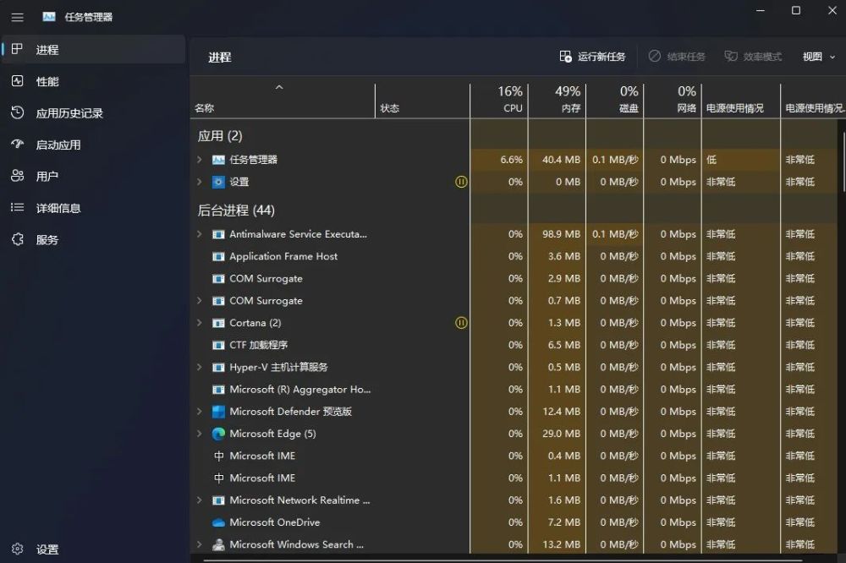Image resolution: width=846 pixels, height=563 pixels.
Task: Switch to 详细信息 tab
Action: pyautogui.click(x=94, y=208)
